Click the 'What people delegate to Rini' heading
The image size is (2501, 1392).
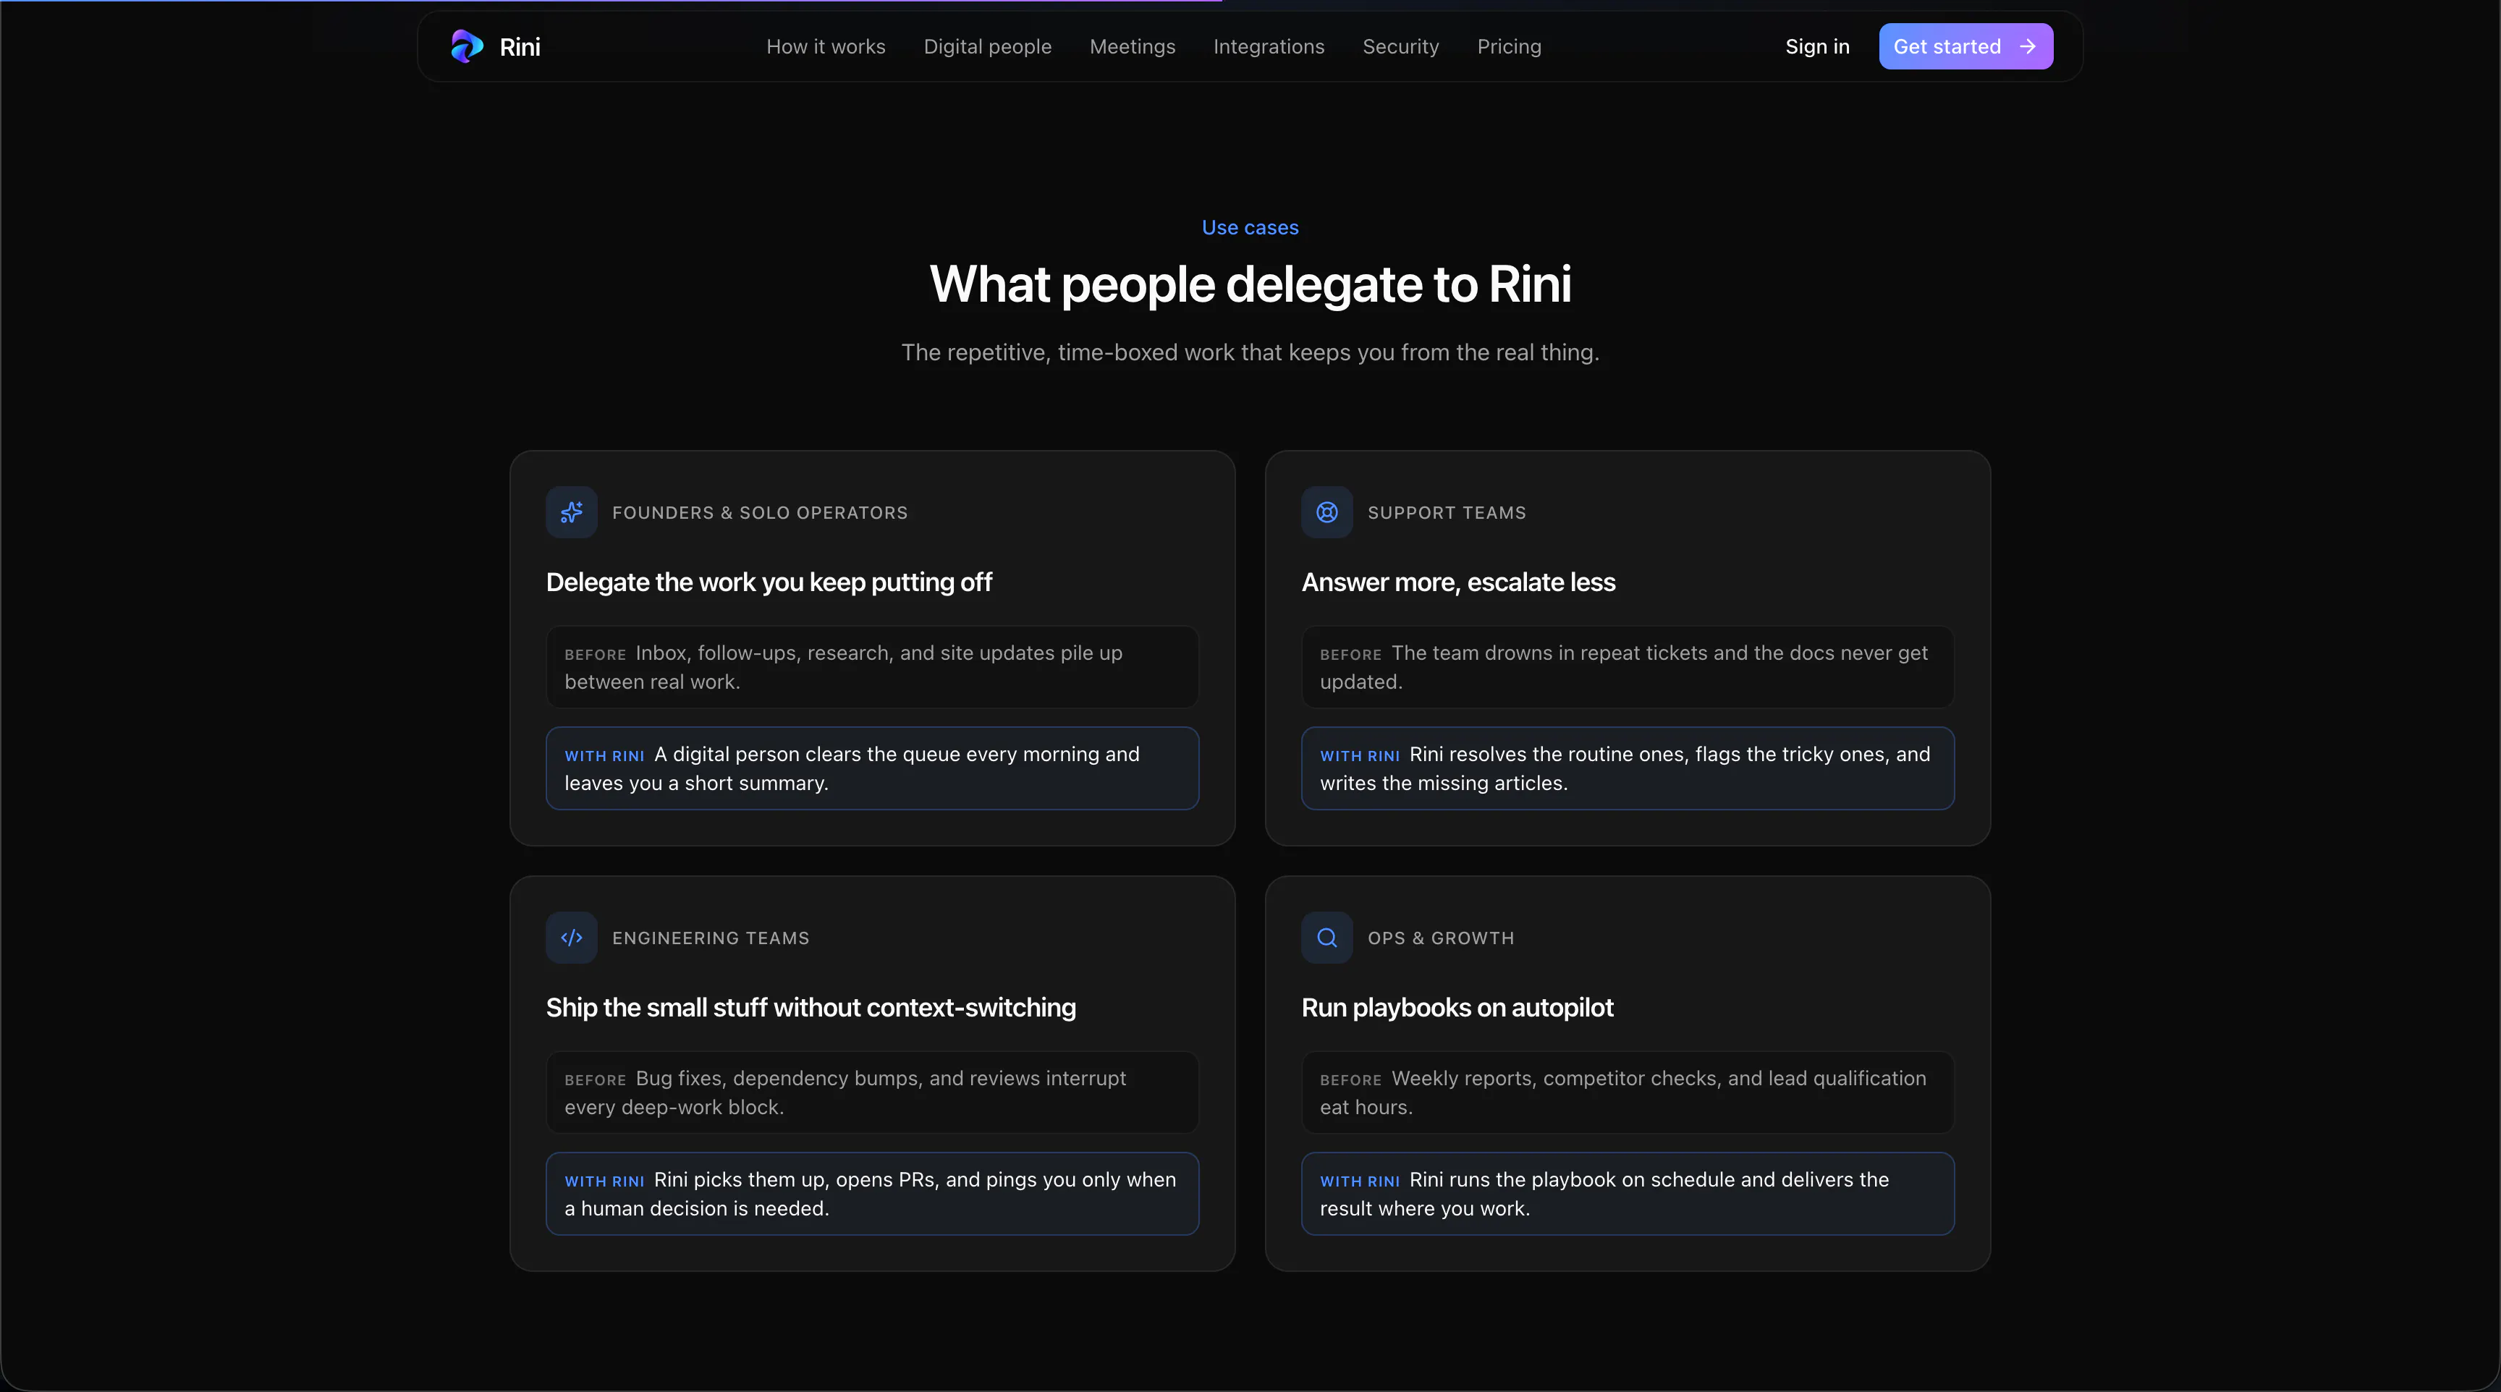click(x=1250, y=284)
